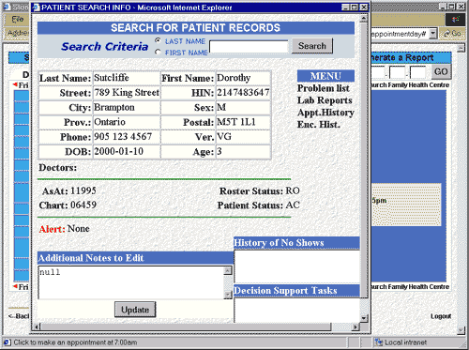Click the background window vertical scrollbar down arrow
Viewport: 469px width, 350px height.
point(461,330)
